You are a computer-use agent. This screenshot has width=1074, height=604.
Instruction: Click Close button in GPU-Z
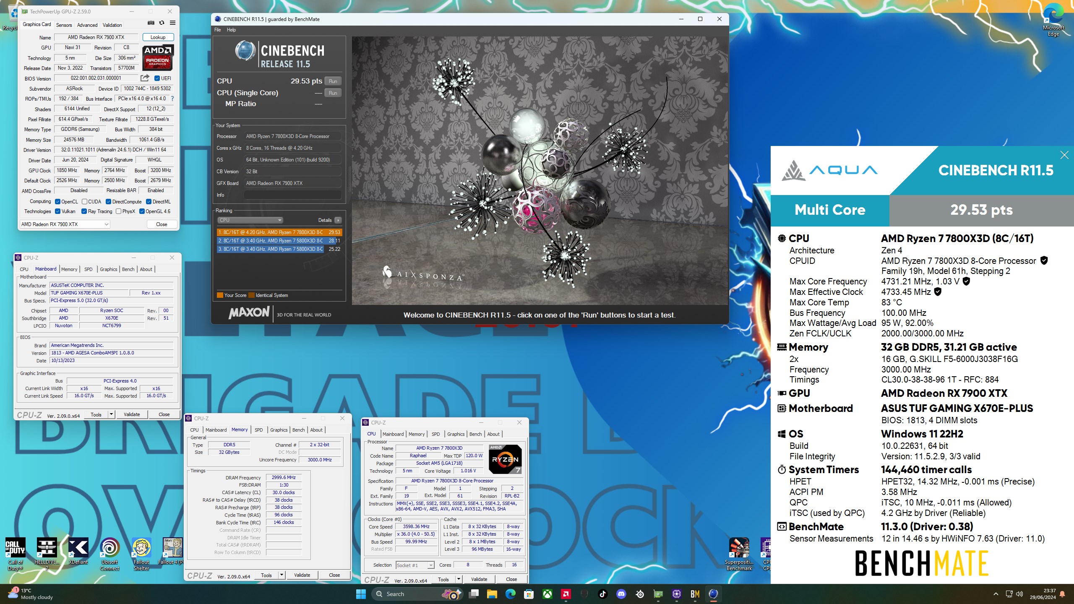coord(162,224)
